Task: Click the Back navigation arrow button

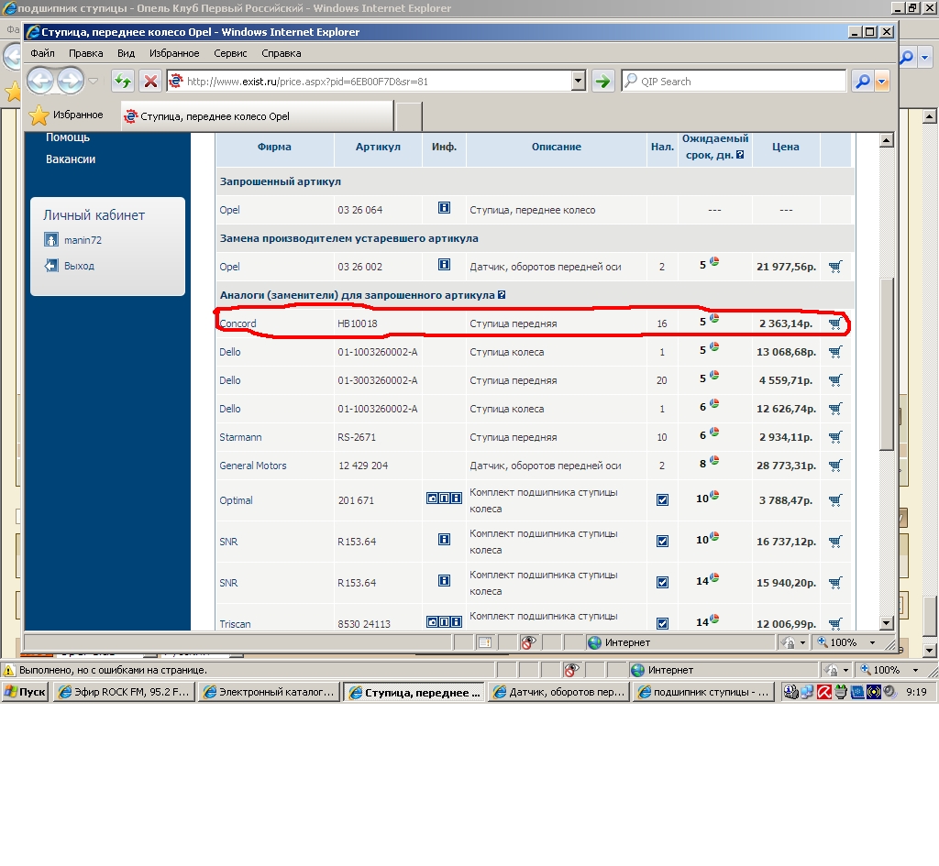Action: [40, 81]
